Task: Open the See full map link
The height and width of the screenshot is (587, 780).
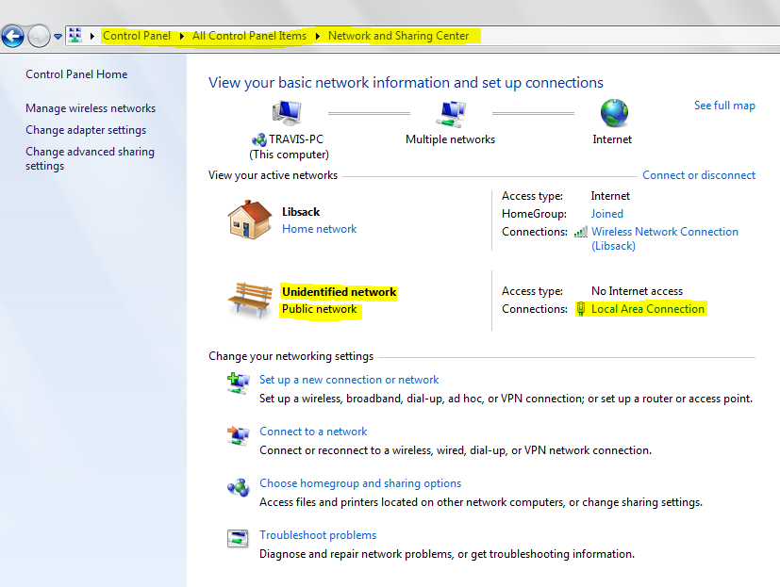Action: click(x=724, y=106)
